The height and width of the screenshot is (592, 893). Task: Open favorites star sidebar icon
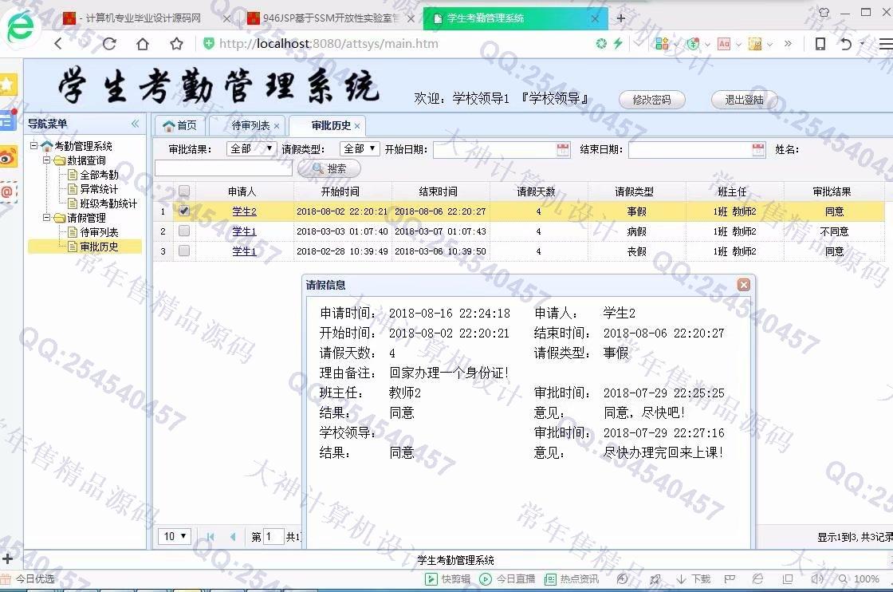click(7, 85)
